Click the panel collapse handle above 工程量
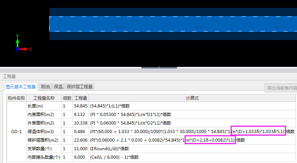 (159, 67)
